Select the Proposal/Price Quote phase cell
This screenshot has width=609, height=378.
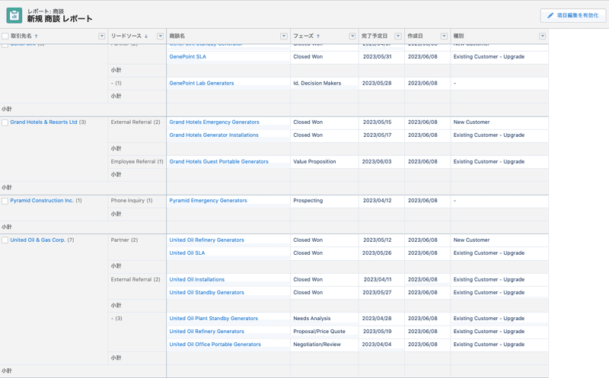click(x=324, y=332)
